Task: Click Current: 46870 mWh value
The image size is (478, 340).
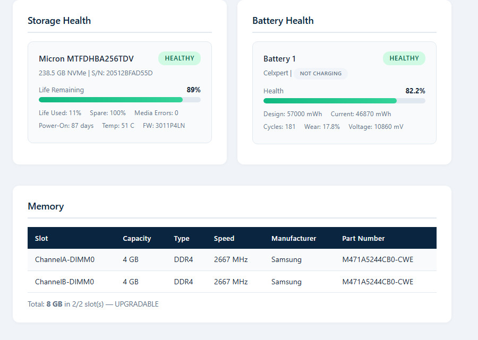Action: (361, 114)
